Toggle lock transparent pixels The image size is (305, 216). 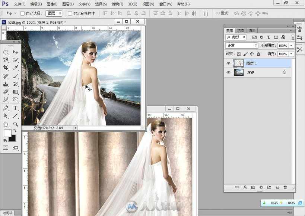tap(239, 54)
